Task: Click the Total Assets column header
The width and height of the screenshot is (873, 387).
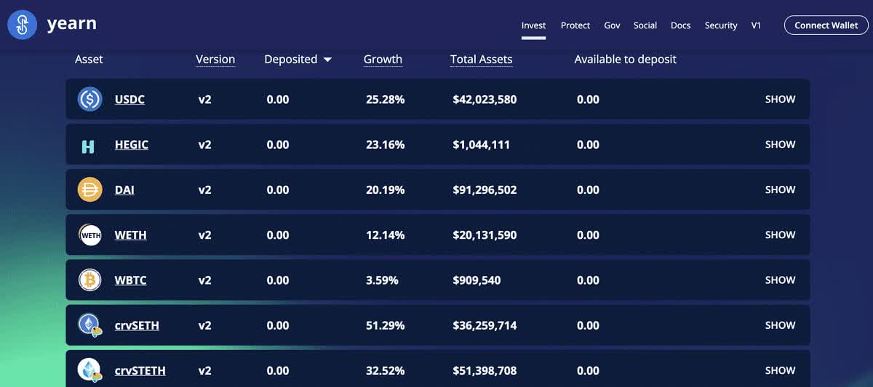Action: tap(481, 60)
